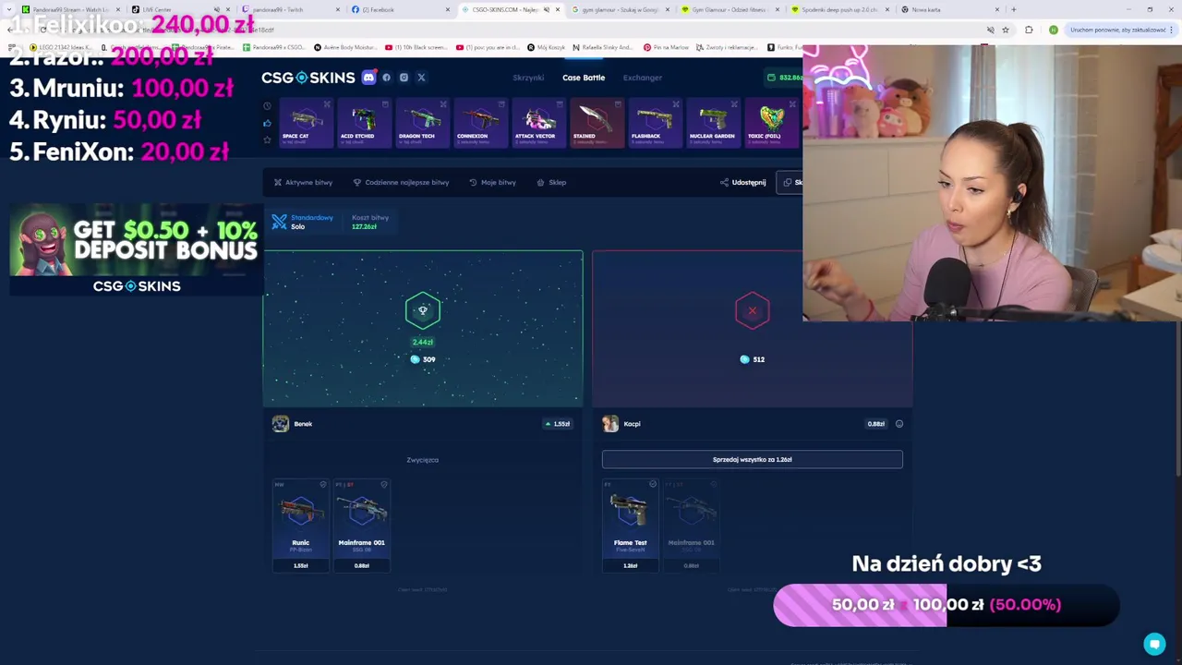Open the live chat bubble icon
Screen dimensions: 1182x665
[1154, 644]
